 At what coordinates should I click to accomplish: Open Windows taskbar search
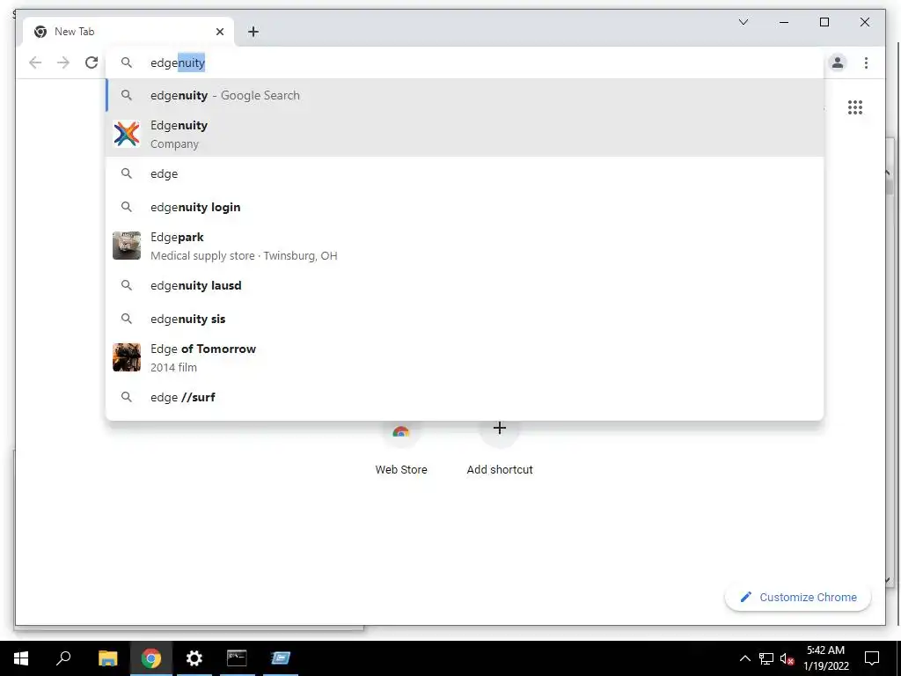(63, 658)
